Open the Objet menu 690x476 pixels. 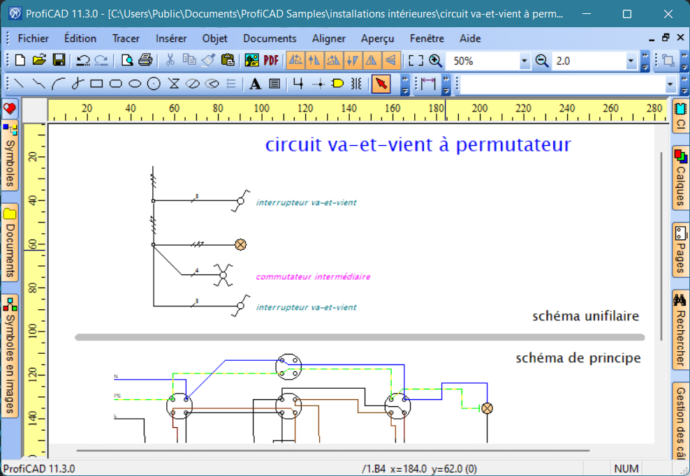[214, 38]
